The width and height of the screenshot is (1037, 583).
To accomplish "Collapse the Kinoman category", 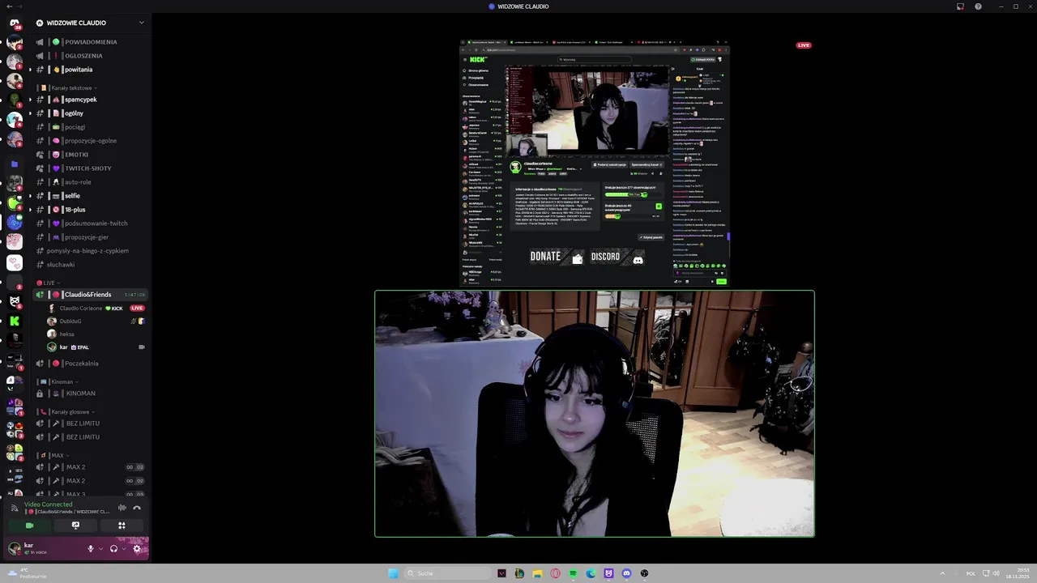I will tap(58, 381).
